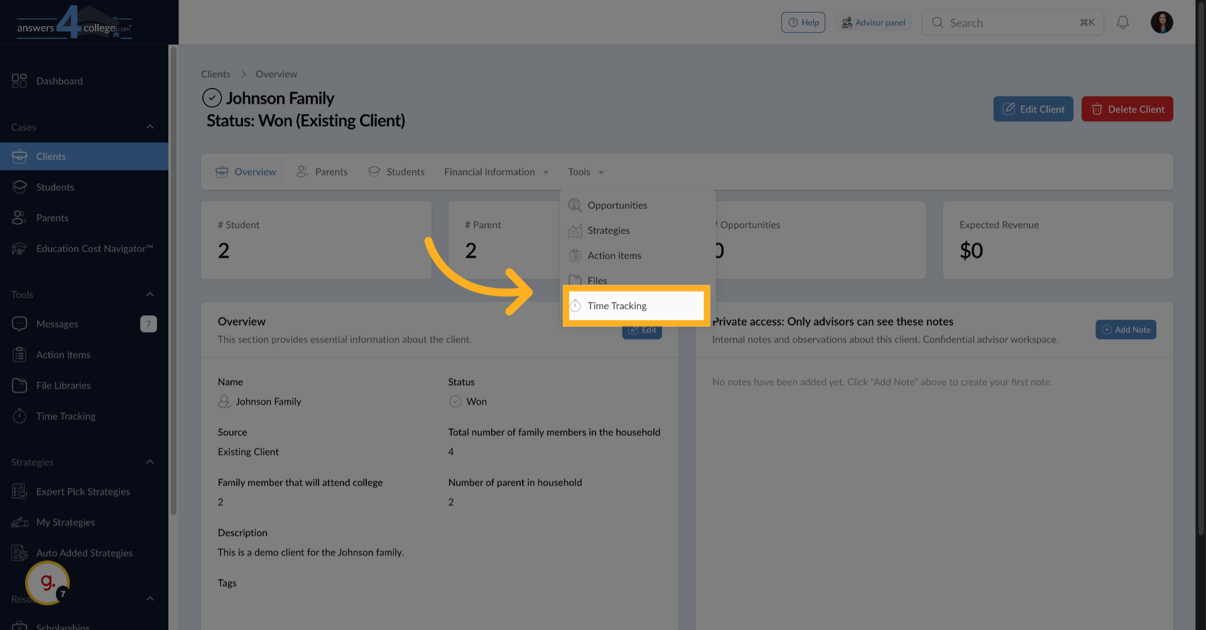Open the Advisor panel

pyautogui.click(x=873, y=22)
